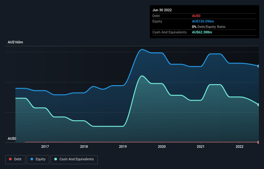Image resolution: width=264 pixels, height=169 pixels.
Task: Click the 2021 x-axis label
Action: coord(201,147)
